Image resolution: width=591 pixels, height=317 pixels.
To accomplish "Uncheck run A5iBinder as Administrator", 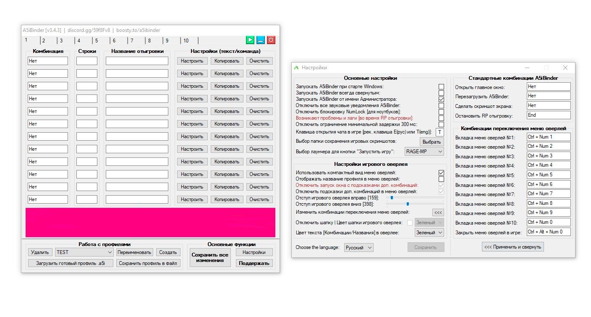I will pos(441,99).
